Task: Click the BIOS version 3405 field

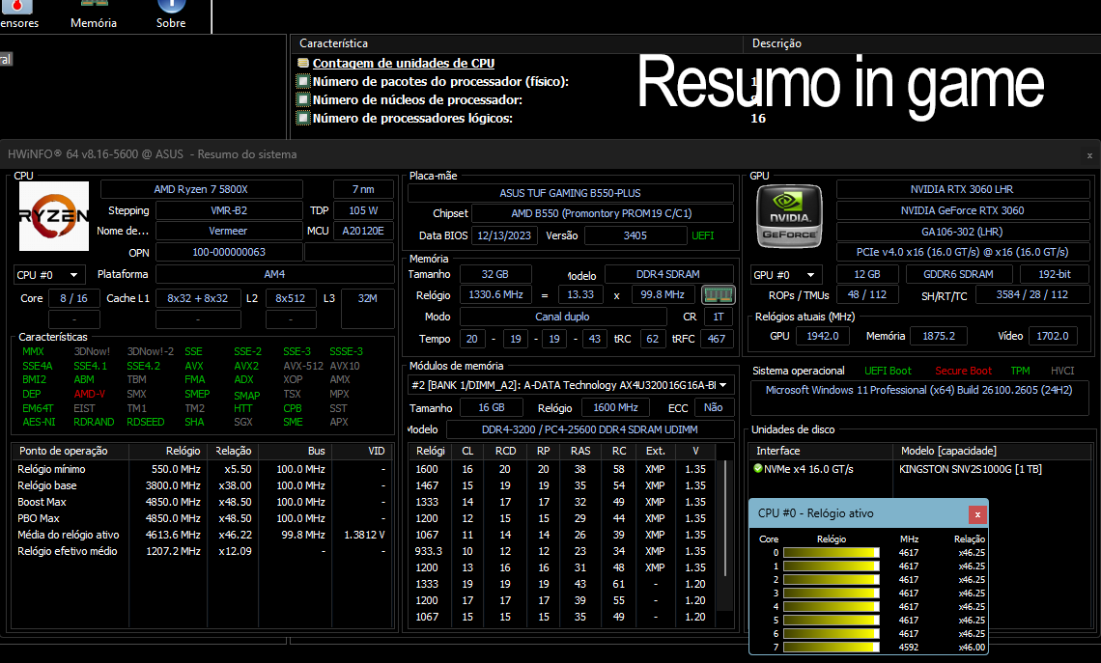Action: (x=635, y=235)
